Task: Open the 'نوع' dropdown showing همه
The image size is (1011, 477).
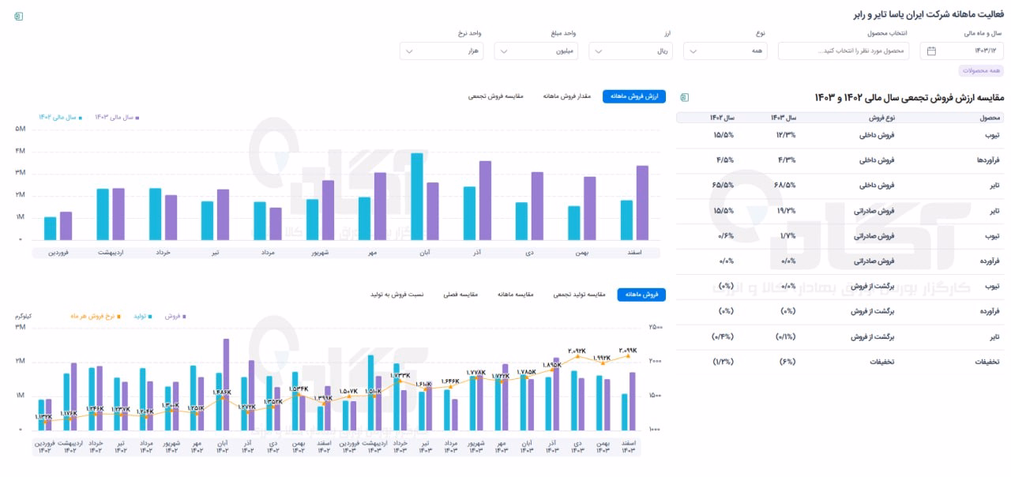Action: pos(724,51)
